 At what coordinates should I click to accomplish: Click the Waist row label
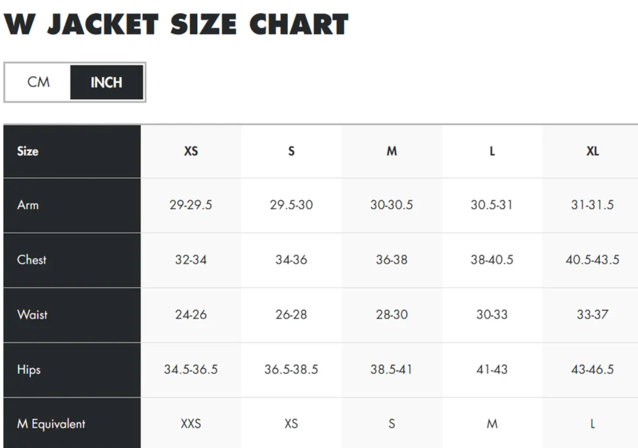click(x=32, y=314)
